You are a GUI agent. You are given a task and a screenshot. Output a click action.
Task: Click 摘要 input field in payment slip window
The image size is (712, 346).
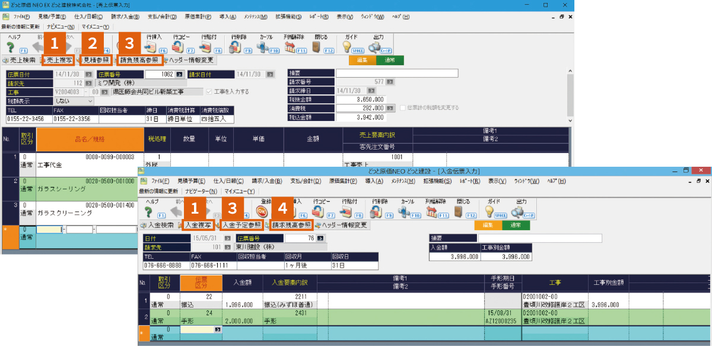tap(539, 238)
